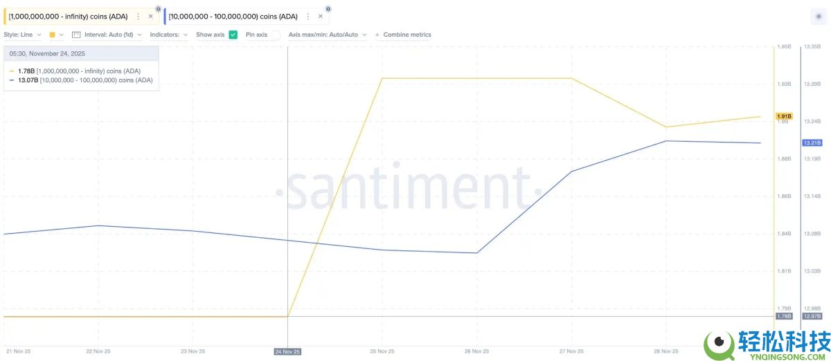Uncheck the Show axis checkbox
This screenshot has width=831, height=361.
click(233, 35)
